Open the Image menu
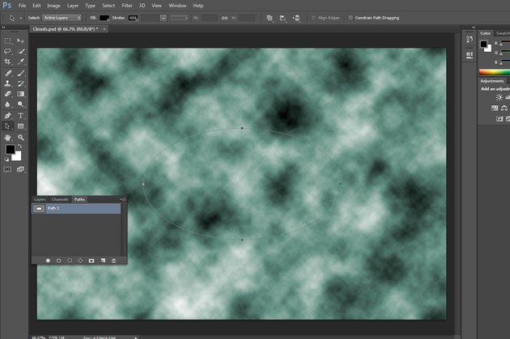Viewport: 510px width, 339px height. pyautogui.click(x=53, y=6)
